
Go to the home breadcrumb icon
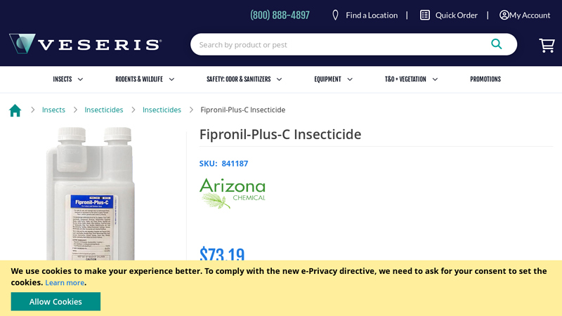click(15, 110)
